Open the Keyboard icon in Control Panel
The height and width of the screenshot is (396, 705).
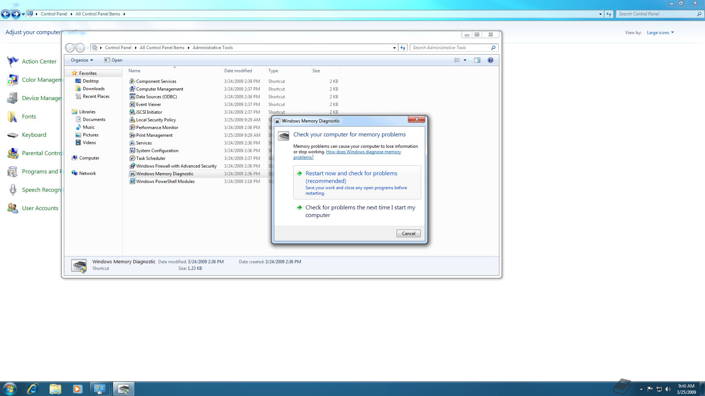pyautogui.click(x=12, y=135)
